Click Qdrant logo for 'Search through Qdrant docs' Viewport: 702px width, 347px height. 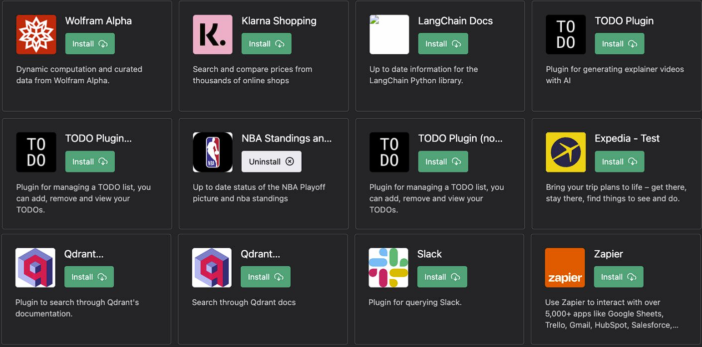(212, 268)
